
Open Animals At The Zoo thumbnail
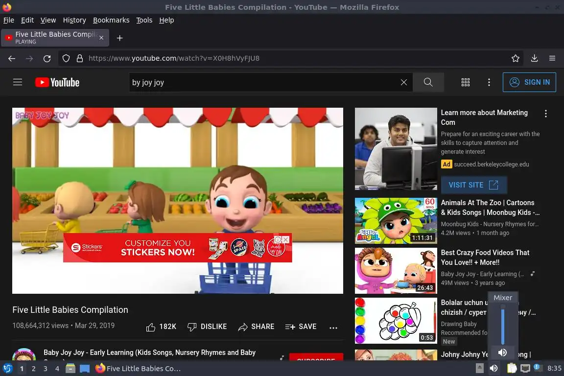[396, 221]
